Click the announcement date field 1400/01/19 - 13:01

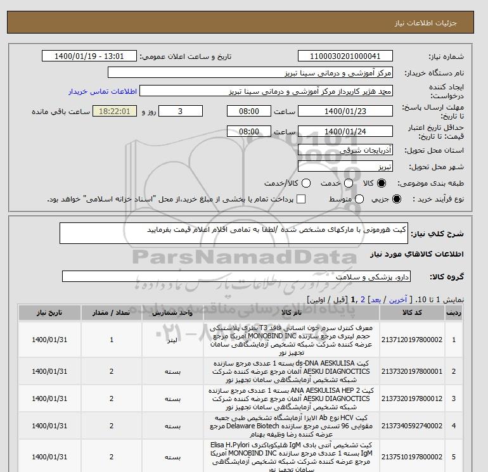pyautogui.click(x=89, y=56)
